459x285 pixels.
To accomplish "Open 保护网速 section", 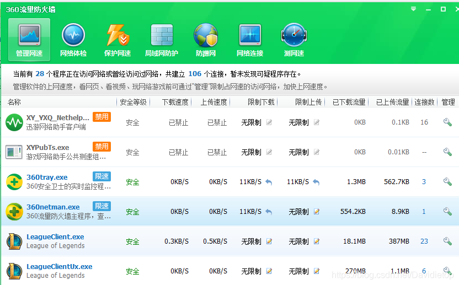I will tap(118, 40).
